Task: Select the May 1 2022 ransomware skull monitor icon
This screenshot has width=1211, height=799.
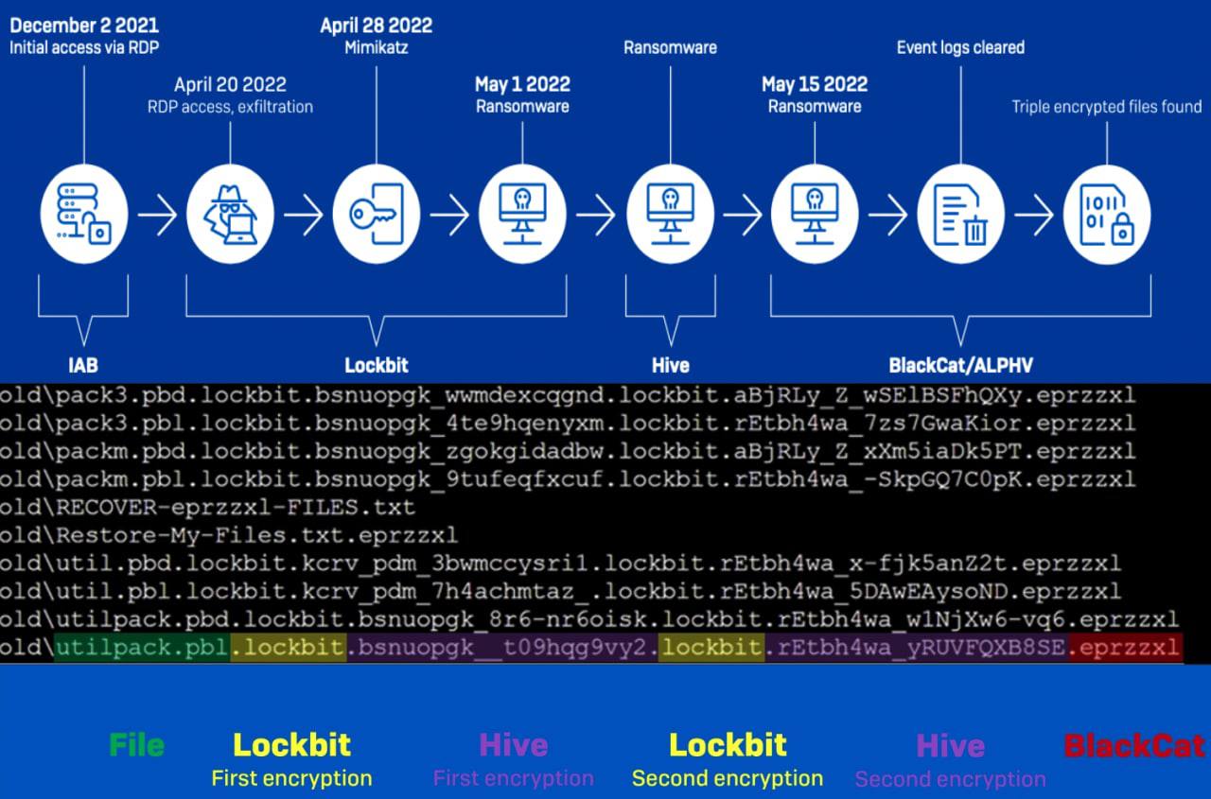Action: point(523,216)
